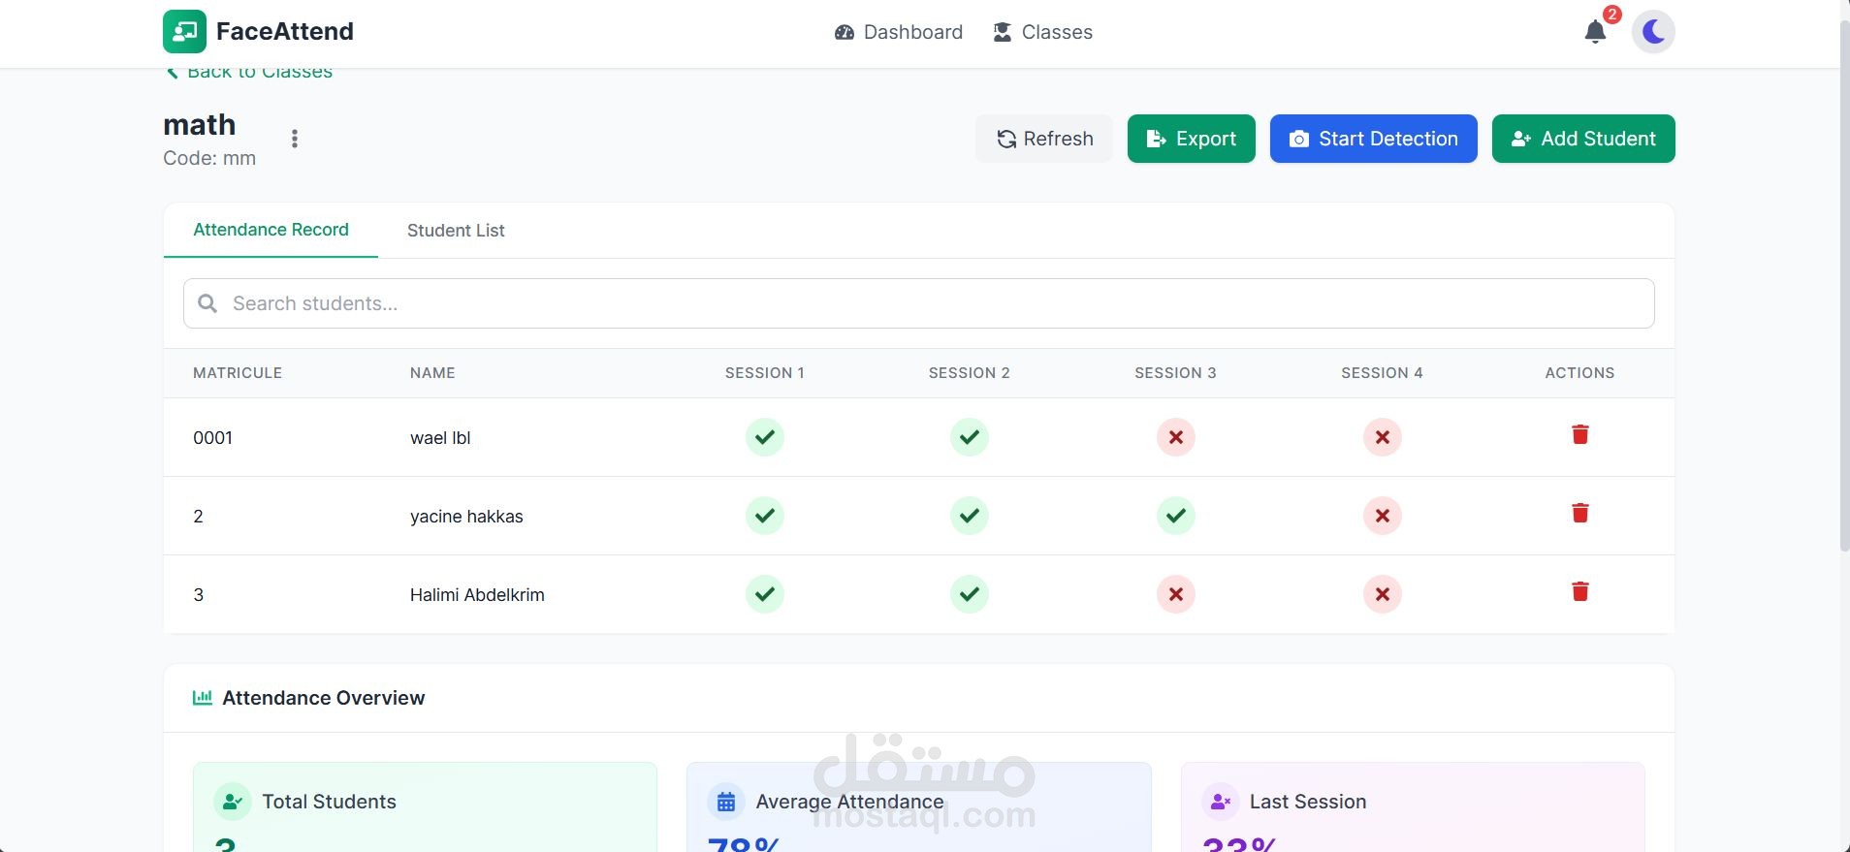This screenshot has width=1850, height=852.
Task: Delete Halimi Abdelkrim with trash icon
Action: point(1579,591)
